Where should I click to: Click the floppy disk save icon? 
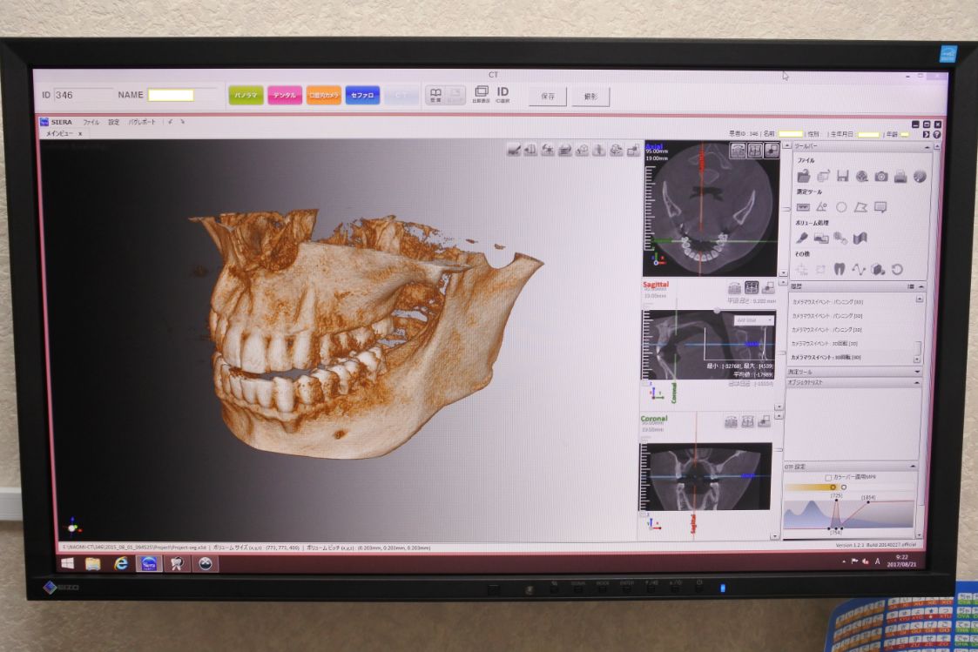coord(842,177)
